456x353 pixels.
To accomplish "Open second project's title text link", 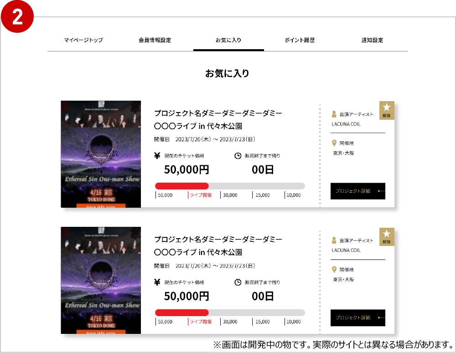I will (x=218, y=239).
